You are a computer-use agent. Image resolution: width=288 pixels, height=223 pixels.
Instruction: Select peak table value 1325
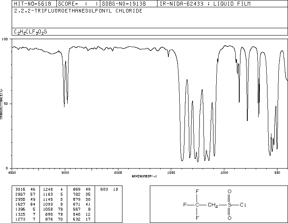coord(20,215)
